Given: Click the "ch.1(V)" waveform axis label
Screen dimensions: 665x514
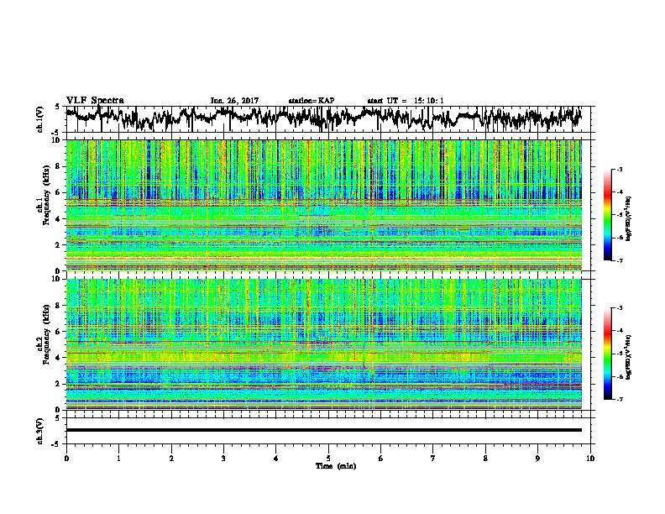Looking at the screenshot, I should 40,119.
